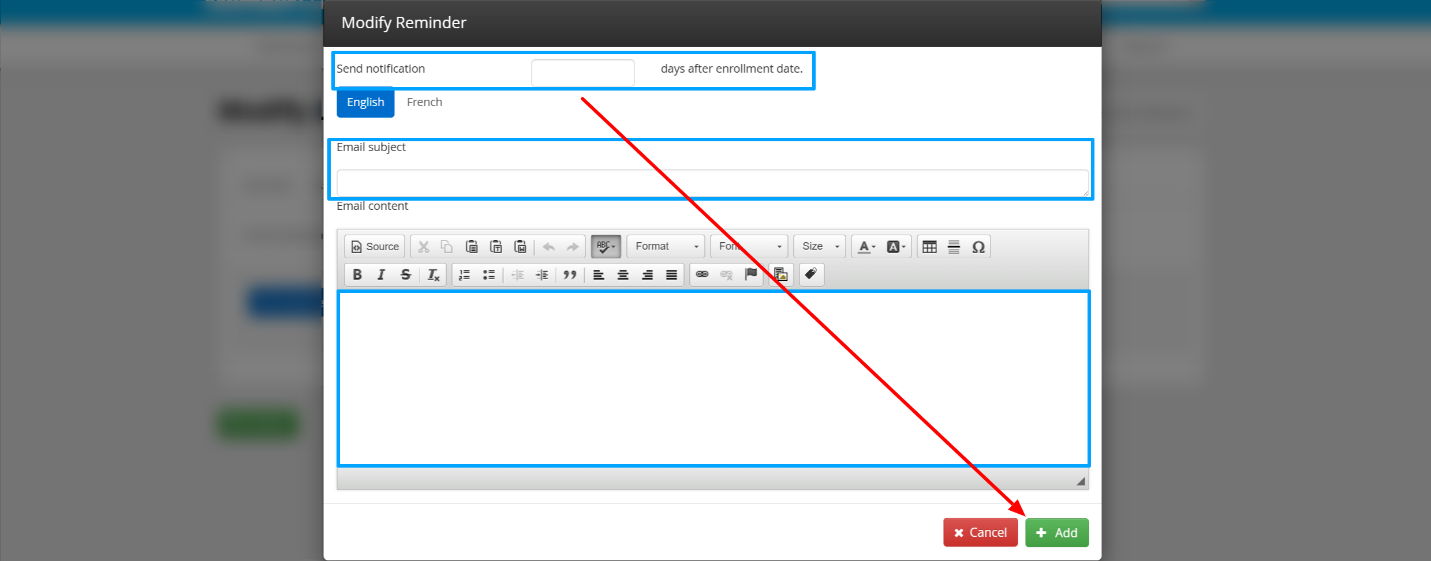Switch to the French tab

point(424,103)
